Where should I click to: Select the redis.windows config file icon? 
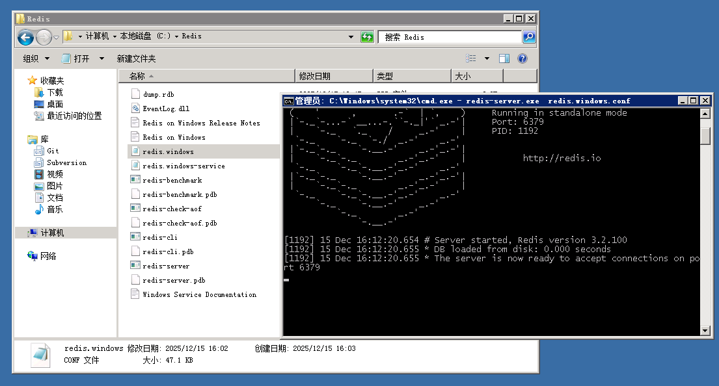coord(135,151)
